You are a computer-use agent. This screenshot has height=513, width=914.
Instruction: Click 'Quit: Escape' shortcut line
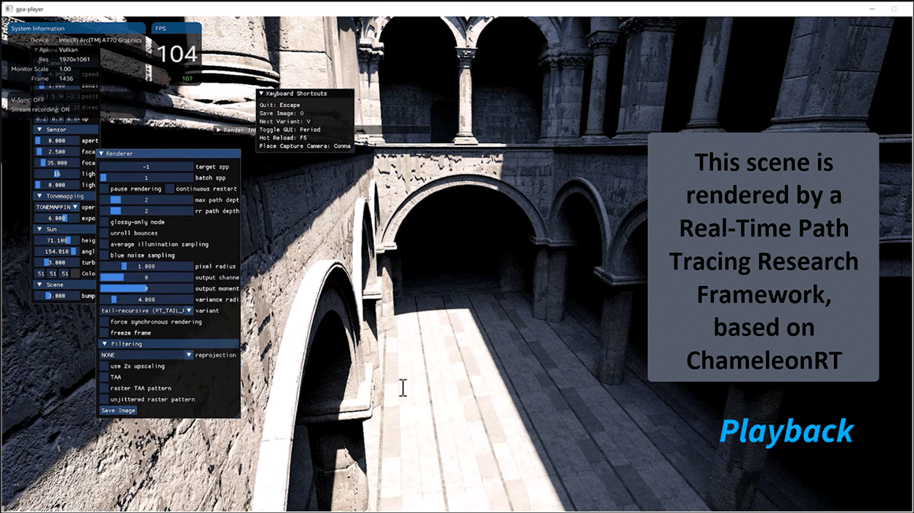click(x=279, y=105)
